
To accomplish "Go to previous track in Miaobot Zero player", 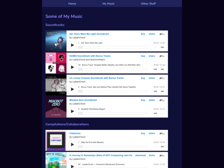I will 155,113.
